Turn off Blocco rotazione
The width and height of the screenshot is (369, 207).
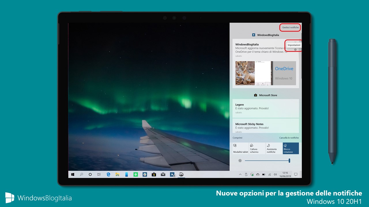coord(291,148)
